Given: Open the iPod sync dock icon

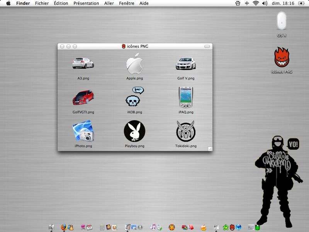Looking at the screenshot, I should pyautogui.click(x=159, y=227).
